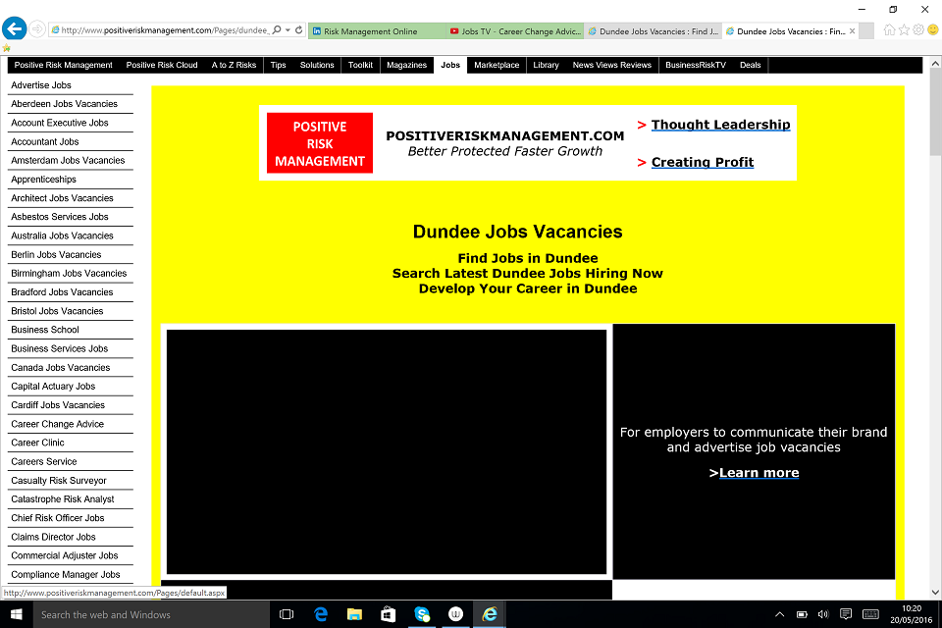The height and width of the screenshot is (628, 942).
Task: Open the search options dropdown in address bar
Action: pyautogui.click(x=278, y=28)
